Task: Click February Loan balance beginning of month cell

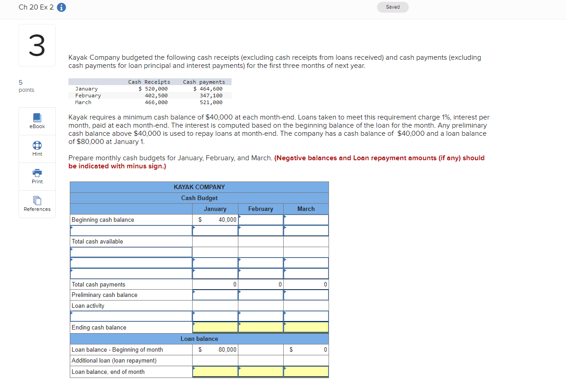Action: [261, 349]
